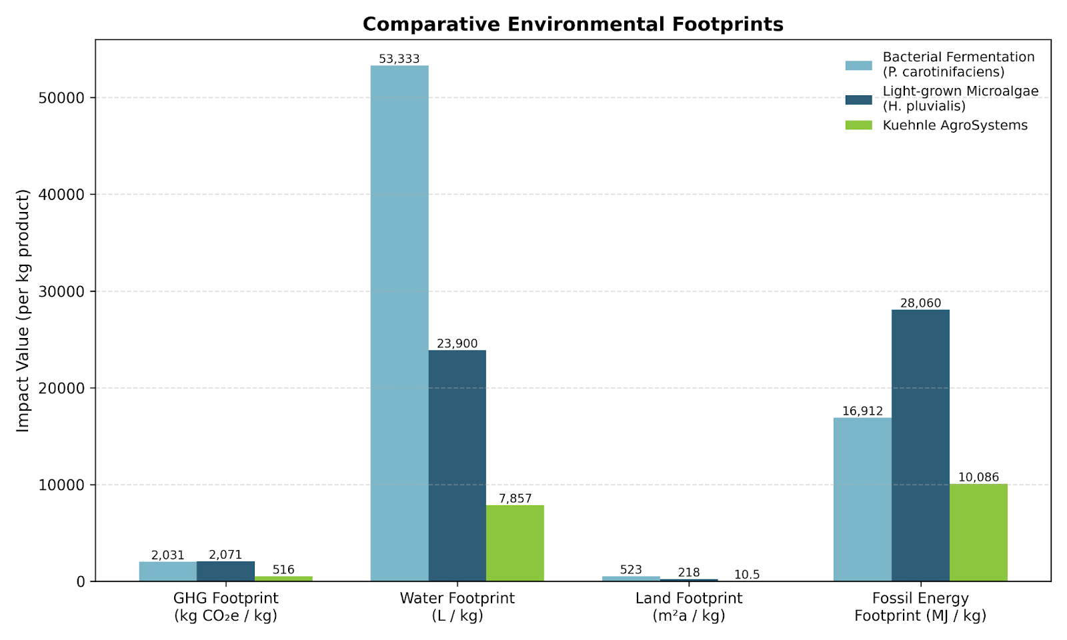Viewport: 1067px width, 640px height.
Task: Click the light blue GHG Footprint bar 2,031
Action: point(168,571)
